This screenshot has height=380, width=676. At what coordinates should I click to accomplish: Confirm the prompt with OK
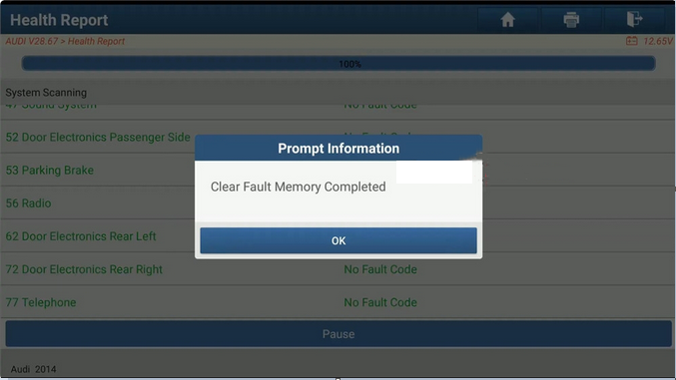coord(338,240)
